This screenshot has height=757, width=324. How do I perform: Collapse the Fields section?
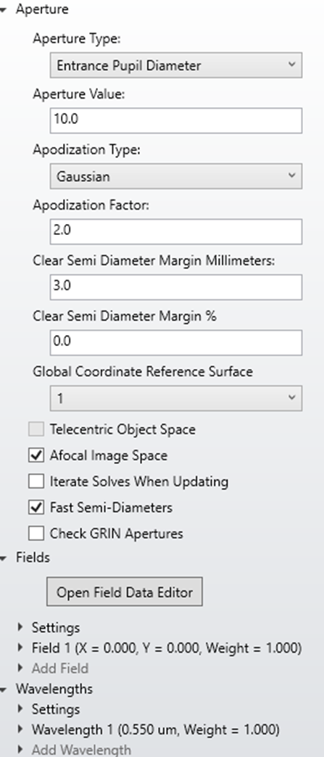pos(3,558)
